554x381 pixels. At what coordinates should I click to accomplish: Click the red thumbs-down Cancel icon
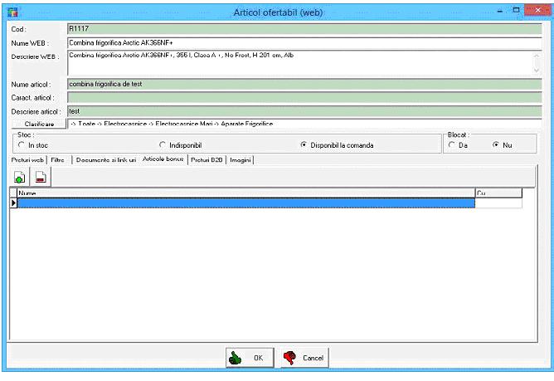290,357
